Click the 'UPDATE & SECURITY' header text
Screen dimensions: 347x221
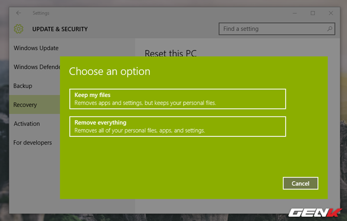[x=60, y=29]
